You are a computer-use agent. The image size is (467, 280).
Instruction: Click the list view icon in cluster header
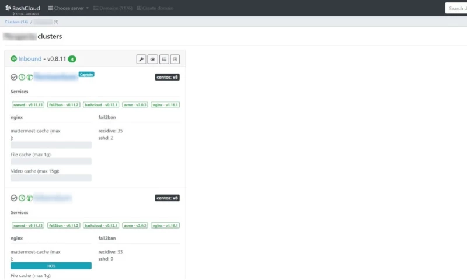164,59
